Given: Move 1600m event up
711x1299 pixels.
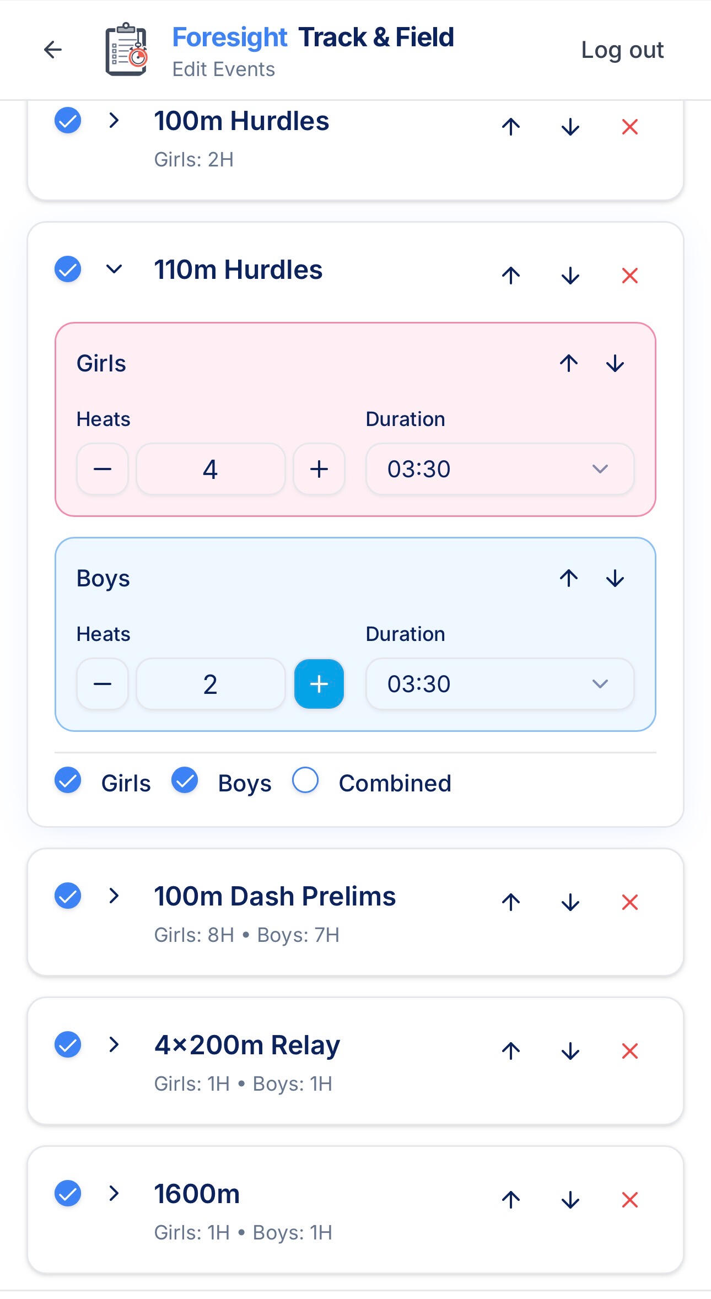Looking at the screenshot, I should tap(511, 1200).
